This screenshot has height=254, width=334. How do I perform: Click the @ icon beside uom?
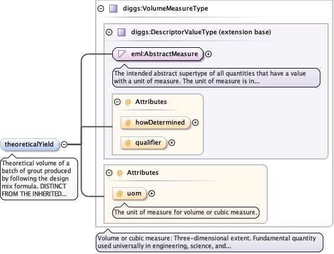(x=120, y=194)
